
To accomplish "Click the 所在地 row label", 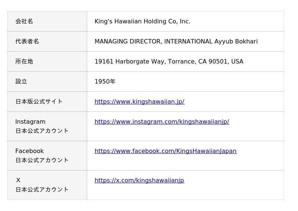I will (24, 62).
